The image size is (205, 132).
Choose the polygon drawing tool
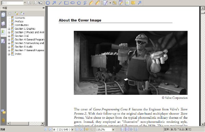click(79, 3)
